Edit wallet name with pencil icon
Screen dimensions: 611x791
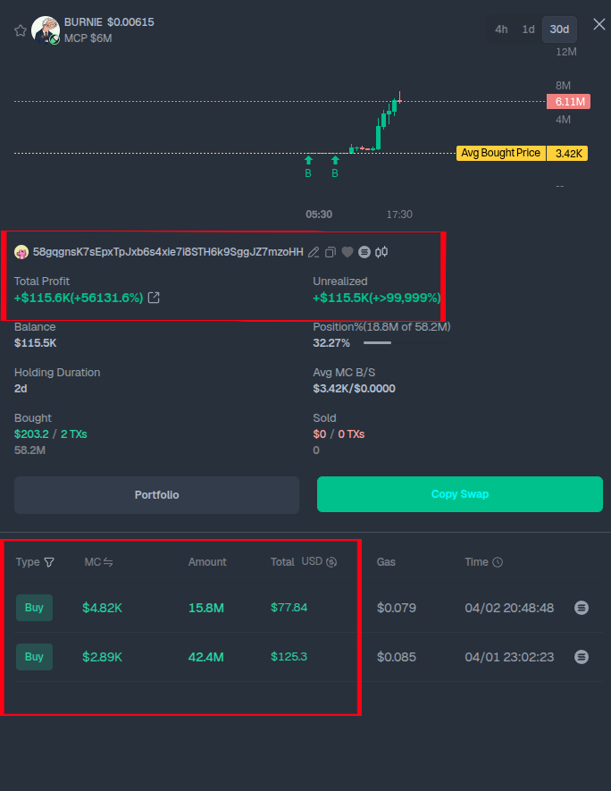314,252
